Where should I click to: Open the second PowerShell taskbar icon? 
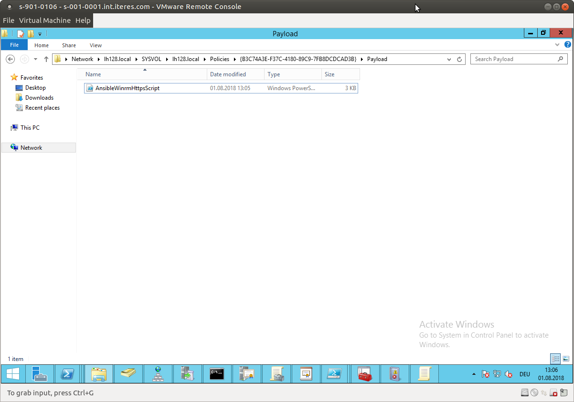pyautogui.click(x=335, y=374)
